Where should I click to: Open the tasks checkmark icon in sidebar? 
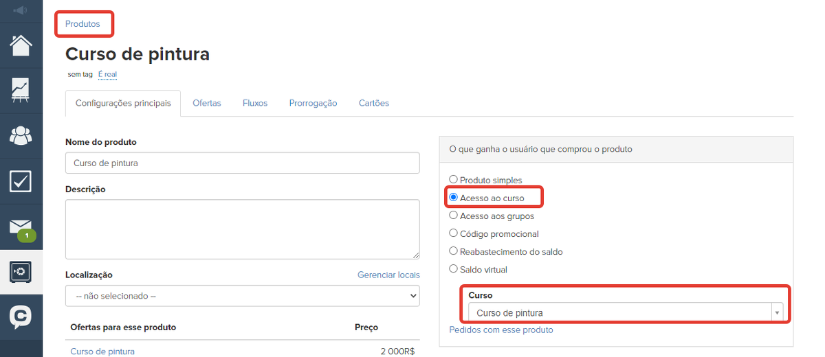click(21, 181)
